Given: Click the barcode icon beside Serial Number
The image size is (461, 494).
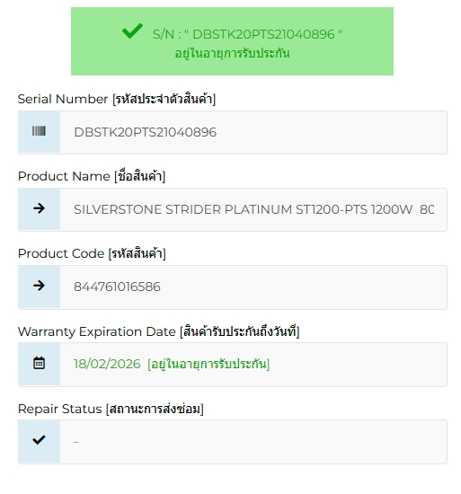Looking at the screenshot, I should [39, 131].
